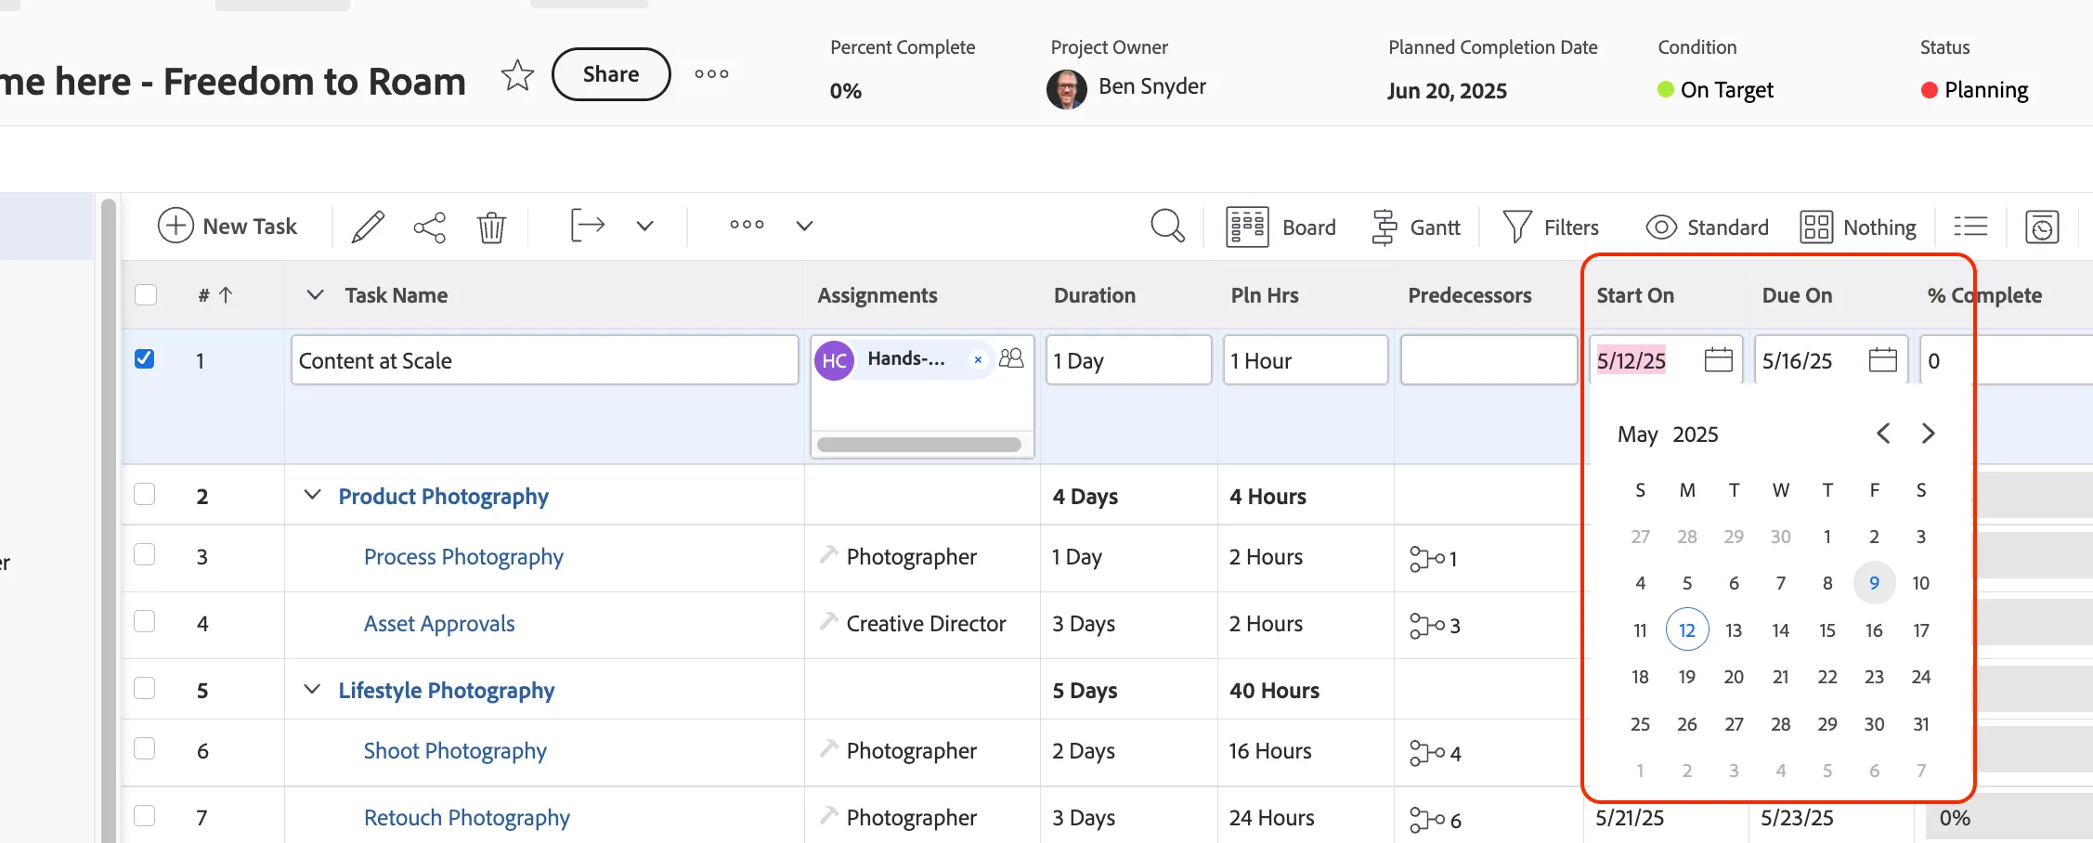Viewport: 2093px width, 843px height.
Task: Tick the select-all checkbox in header
Action: click(x=146, y=294)
